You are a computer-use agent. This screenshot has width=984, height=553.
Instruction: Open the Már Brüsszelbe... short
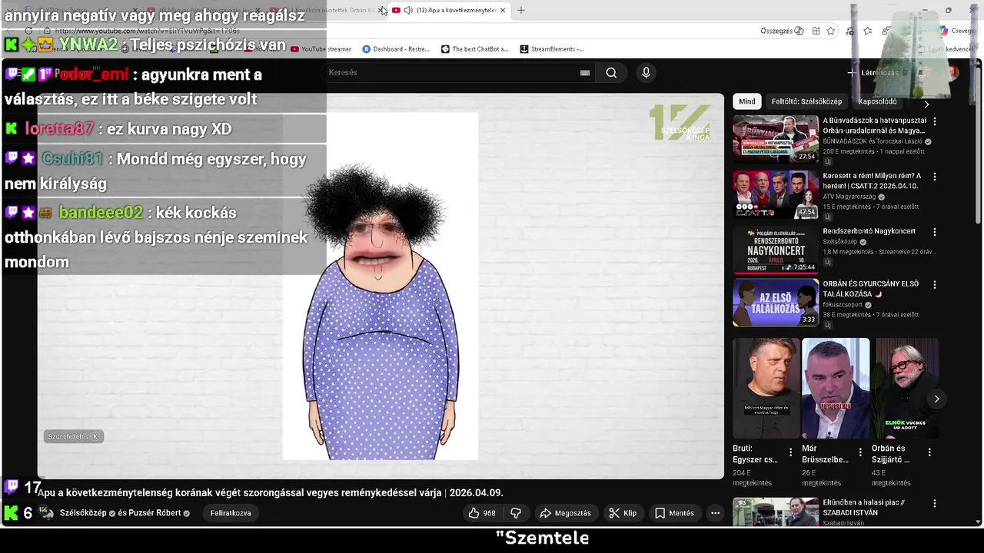click(x=836, y=388)
